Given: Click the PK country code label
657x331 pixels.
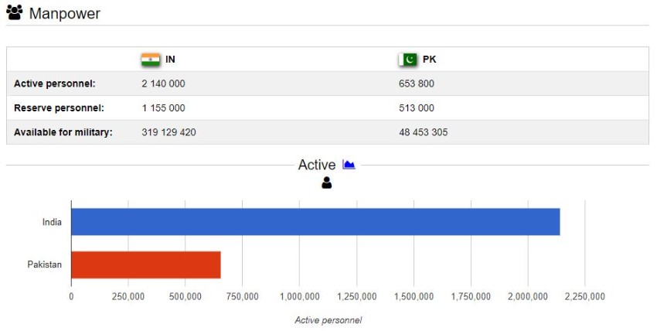Looking at the screenshot, I should (429, 60).
